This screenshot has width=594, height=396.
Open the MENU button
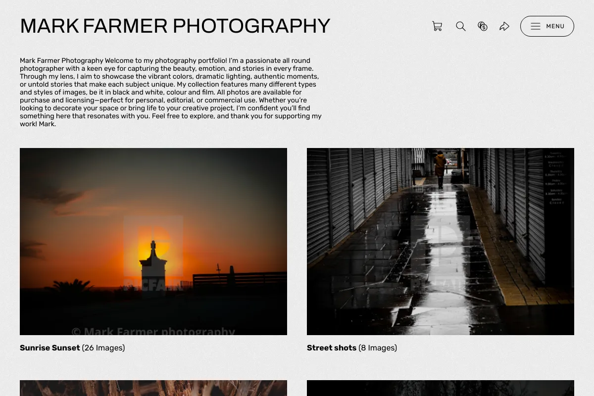tap(547, 26)
